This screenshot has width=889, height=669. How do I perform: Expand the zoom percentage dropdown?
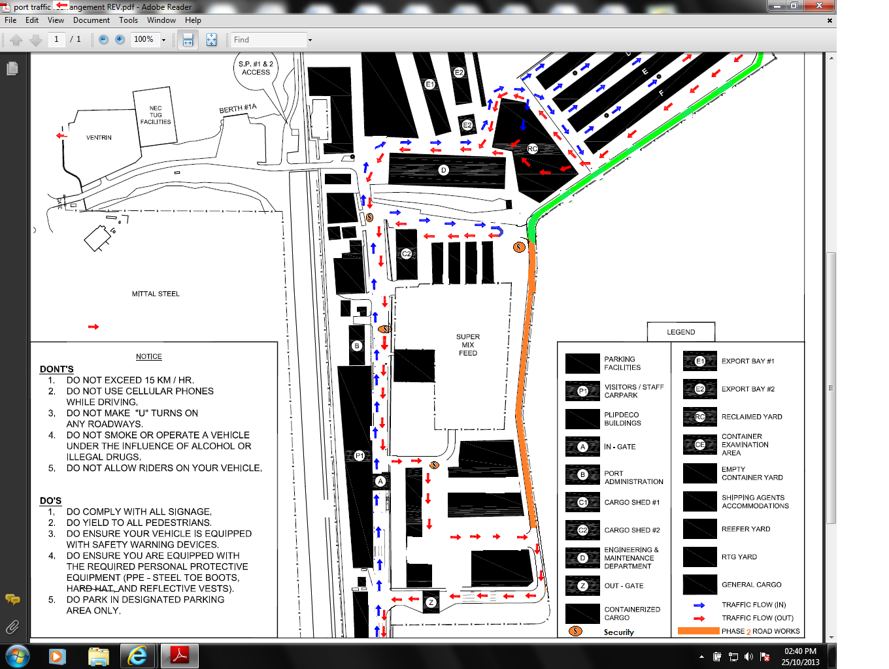click(x=163, y=40)
